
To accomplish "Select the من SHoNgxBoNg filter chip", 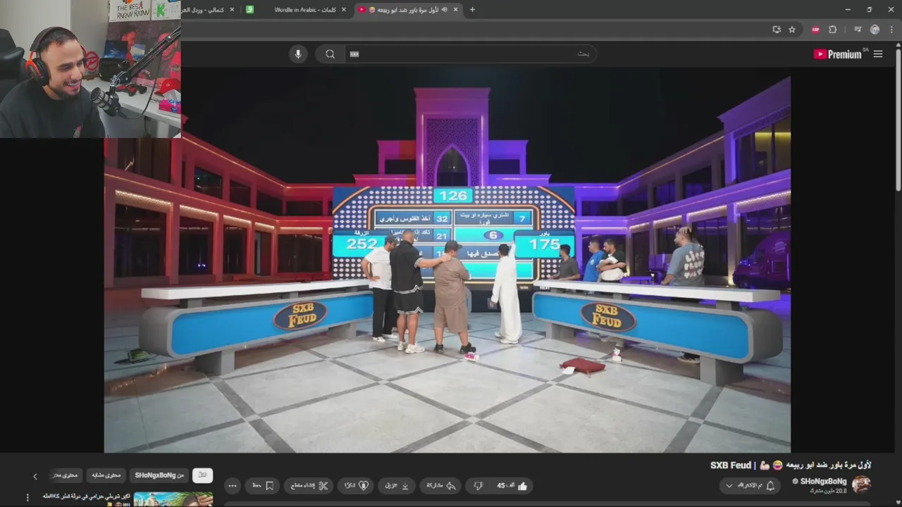I will pyautogui.click(x=159, y=475).
